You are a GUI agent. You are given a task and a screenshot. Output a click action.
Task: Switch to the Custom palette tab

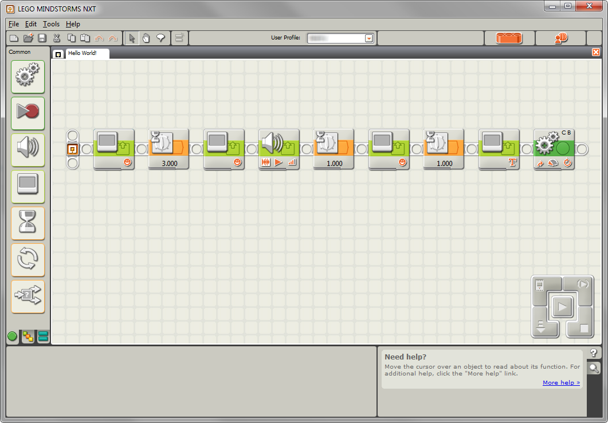click(44, 337)
